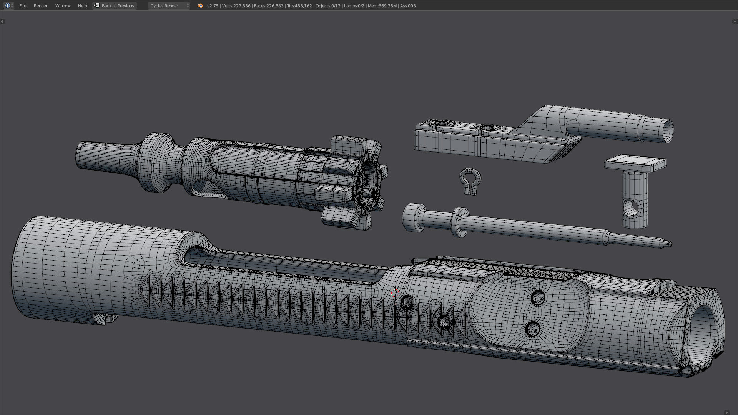Image resolution: width=738 pixels, height=415 pixels.
Task: Click the top-left area split corner widget
Action: [x=2, y=22]
